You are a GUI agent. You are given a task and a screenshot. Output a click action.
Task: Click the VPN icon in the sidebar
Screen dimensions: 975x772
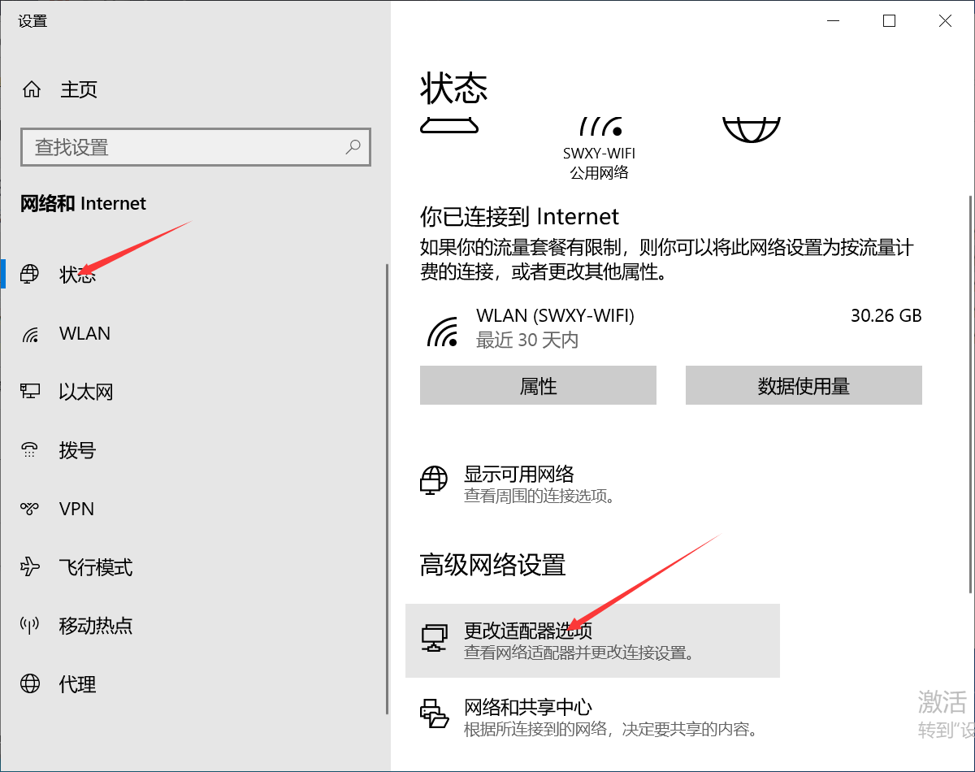click(30, 509)
